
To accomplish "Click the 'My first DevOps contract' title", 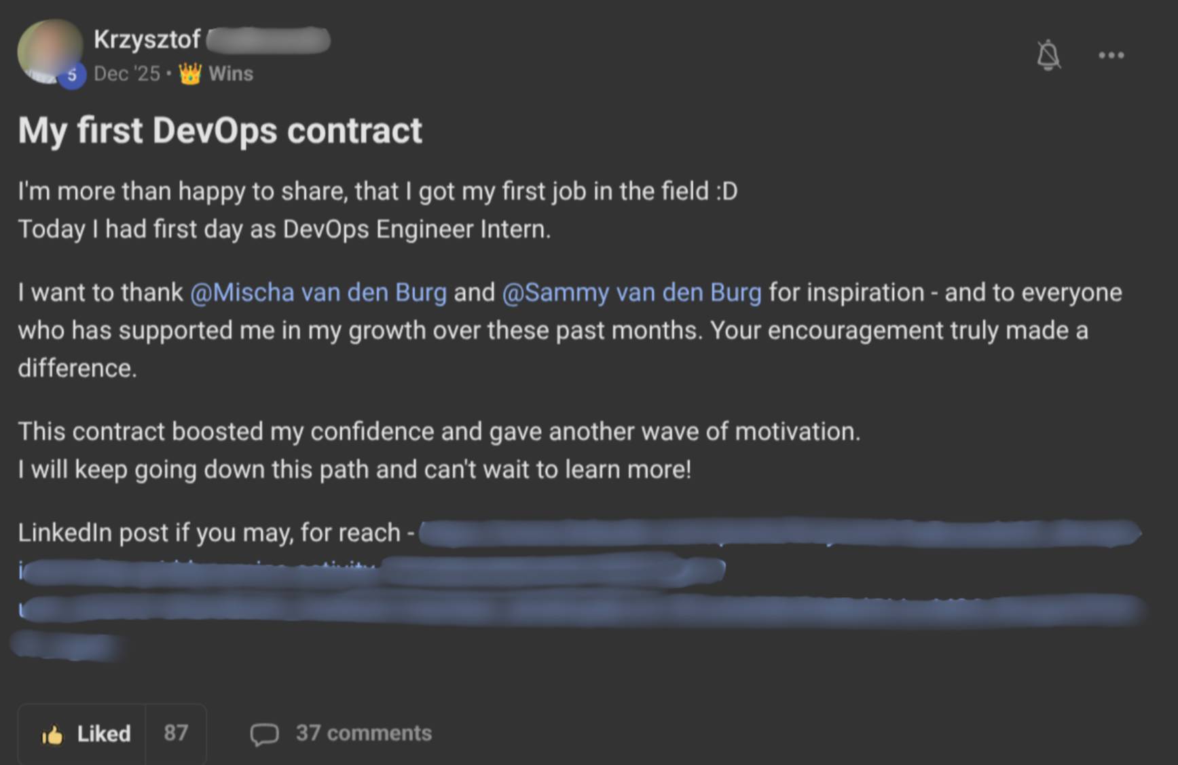I will click(220, 130).
